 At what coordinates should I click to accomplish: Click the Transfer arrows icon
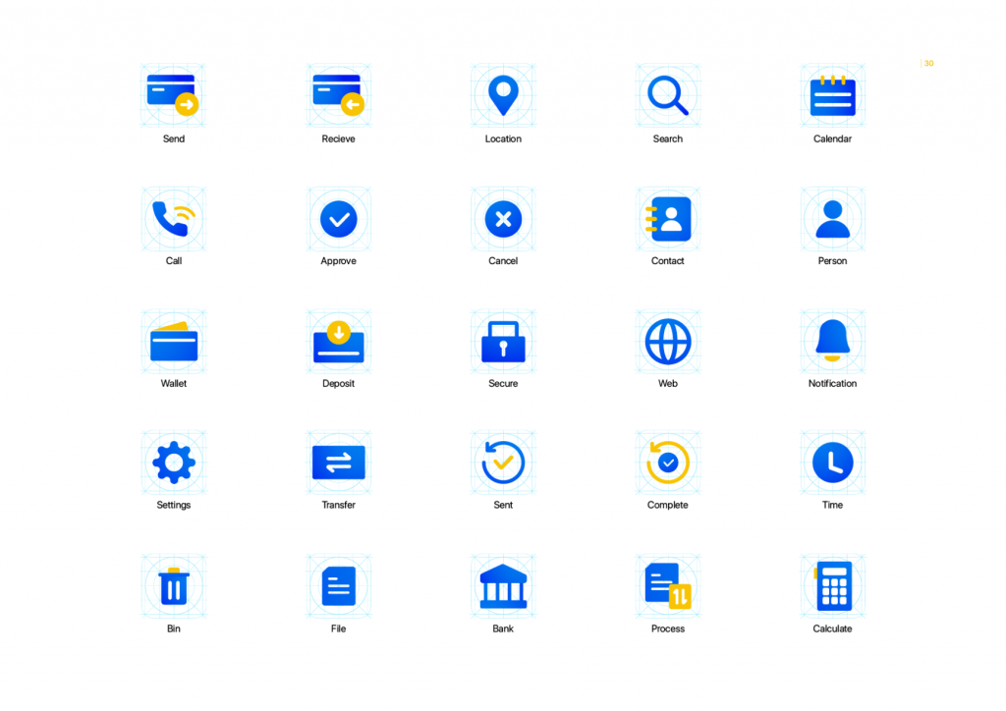pyautogui.click(x=338, y=463)
